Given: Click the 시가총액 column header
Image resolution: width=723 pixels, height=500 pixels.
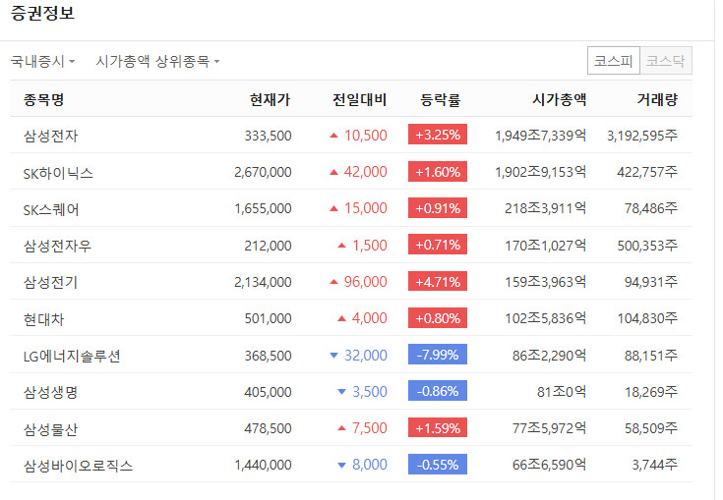Looking at the screenshot, I should pos(560,99).
